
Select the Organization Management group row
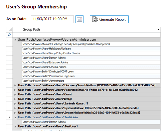(x=91, y=44)
